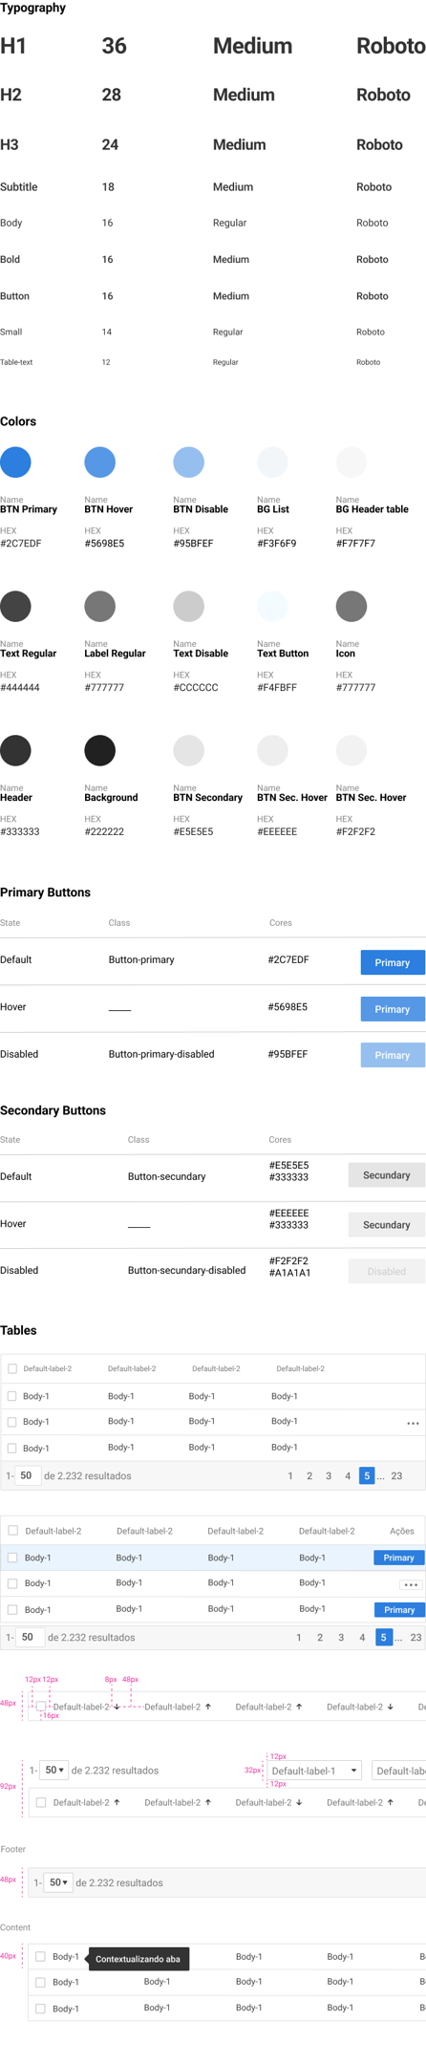The width and height of the screenshot is (426, 2064).
Task: Click the Primary button in the highlighted table row
Action: [398, 1558]
